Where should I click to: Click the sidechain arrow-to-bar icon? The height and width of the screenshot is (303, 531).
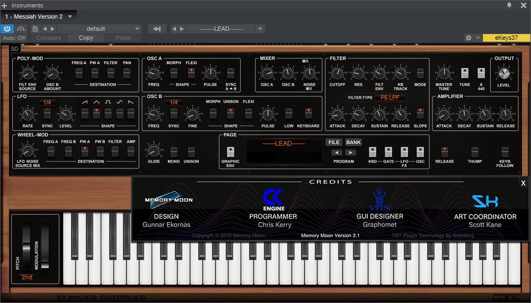157,29
